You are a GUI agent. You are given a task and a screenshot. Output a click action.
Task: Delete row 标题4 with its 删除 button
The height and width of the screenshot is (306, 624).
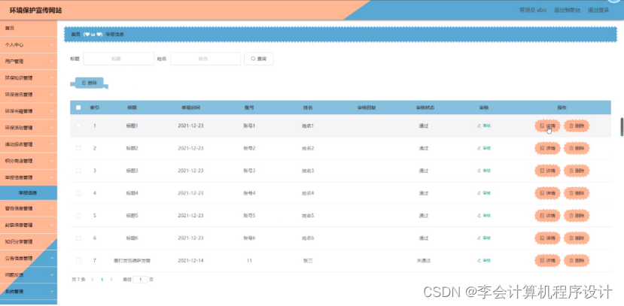577,193
